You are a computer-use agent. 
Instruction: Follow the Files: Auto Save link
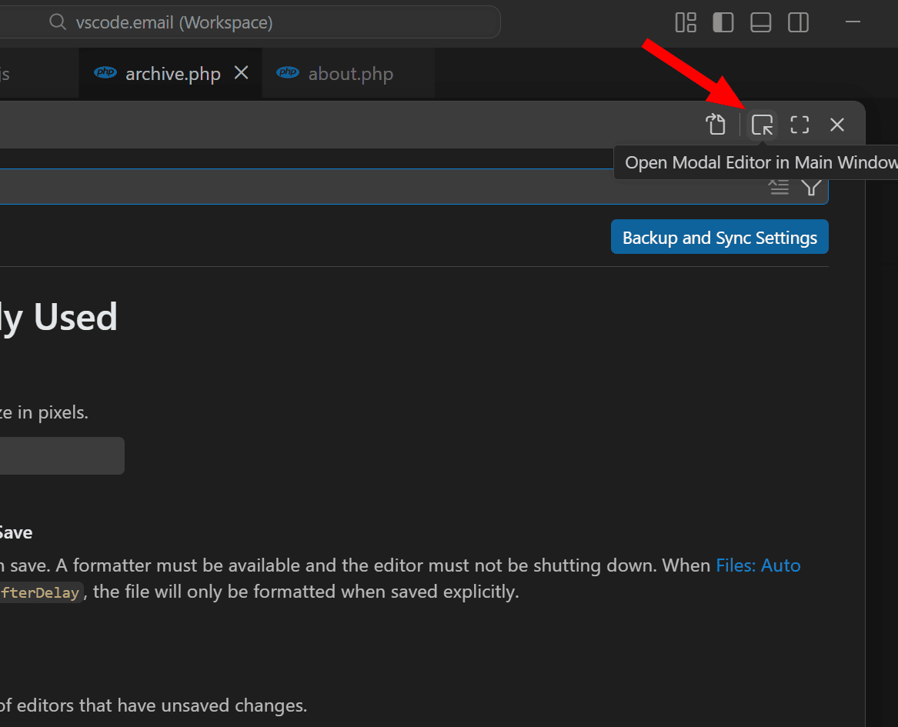pyautogui.click(x=759, y=565)
